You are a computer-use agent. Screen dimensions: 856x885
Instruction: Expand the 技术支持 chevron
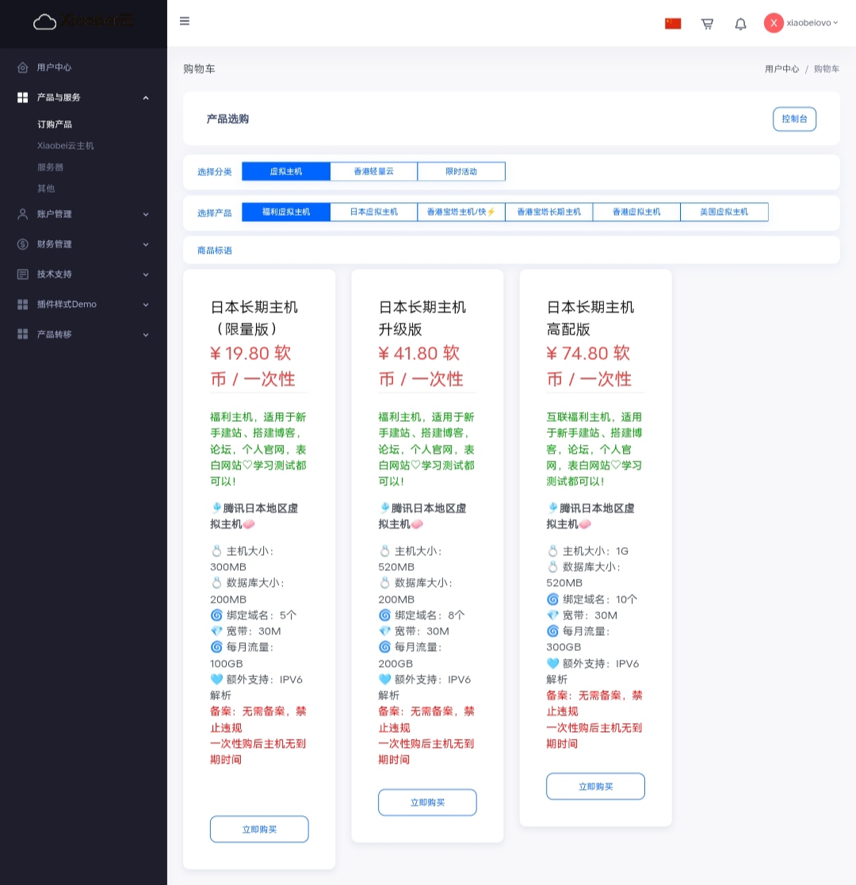point(146,274)
